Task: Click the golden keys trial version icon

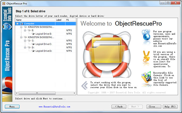Action: point(146,56)
